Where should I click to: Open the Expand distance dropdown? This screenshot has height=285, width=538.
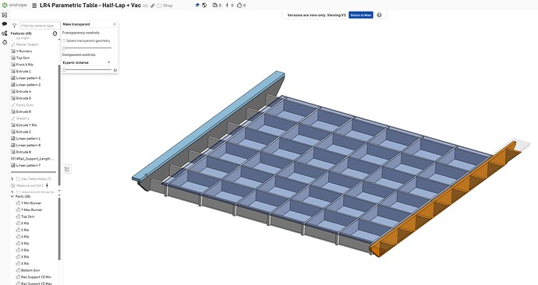tap(87, 63)
